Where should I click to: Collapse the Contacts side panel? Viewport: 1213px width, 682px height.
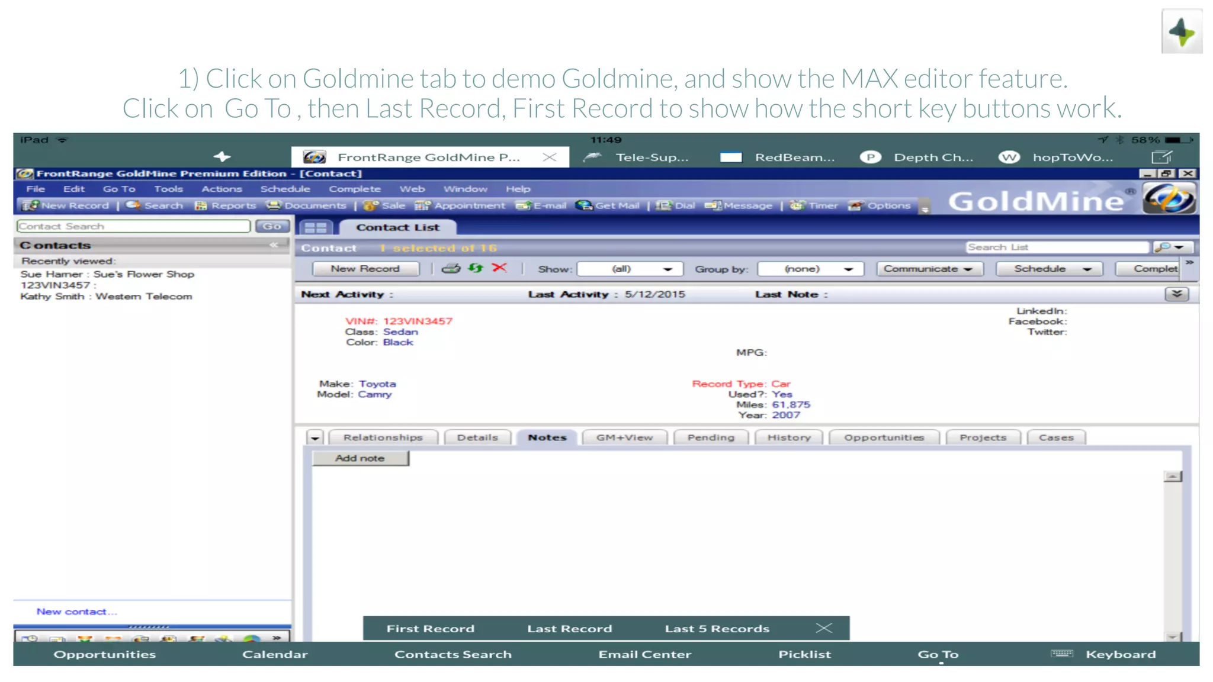[274, 245]
